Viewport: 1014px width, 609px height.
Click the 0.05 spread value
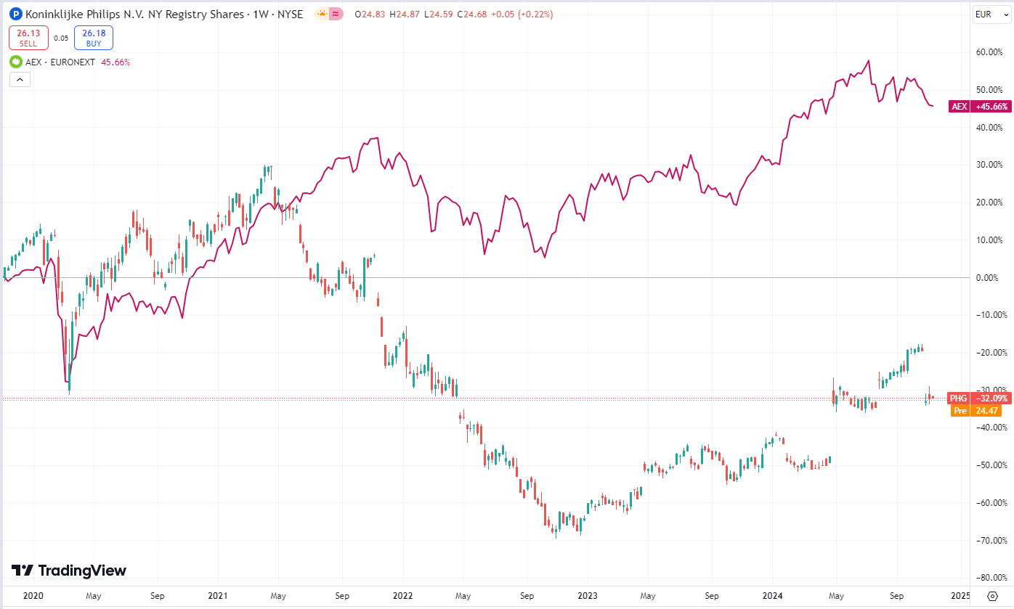(61, 38)
